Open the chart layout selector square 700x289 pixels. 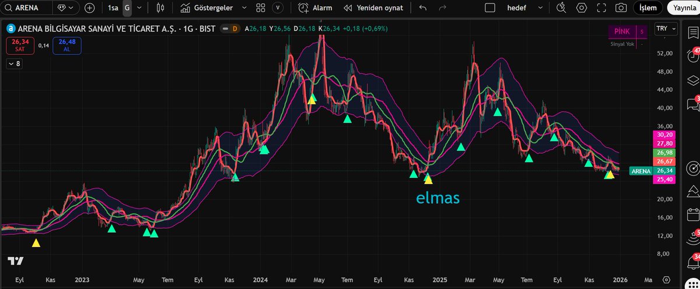[490, 8]
